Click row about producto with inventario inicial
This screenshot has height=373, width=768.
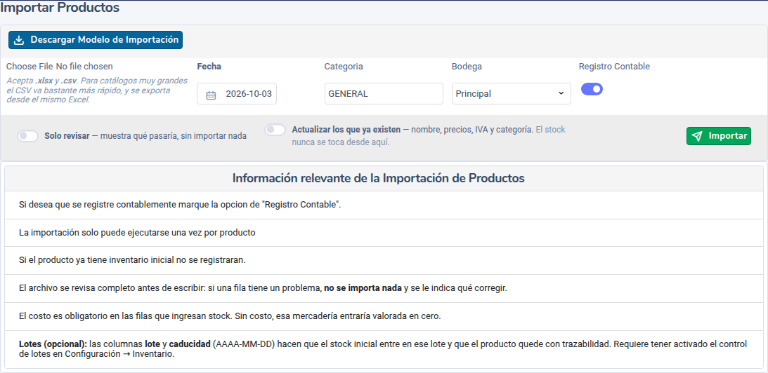coord(384,260)
